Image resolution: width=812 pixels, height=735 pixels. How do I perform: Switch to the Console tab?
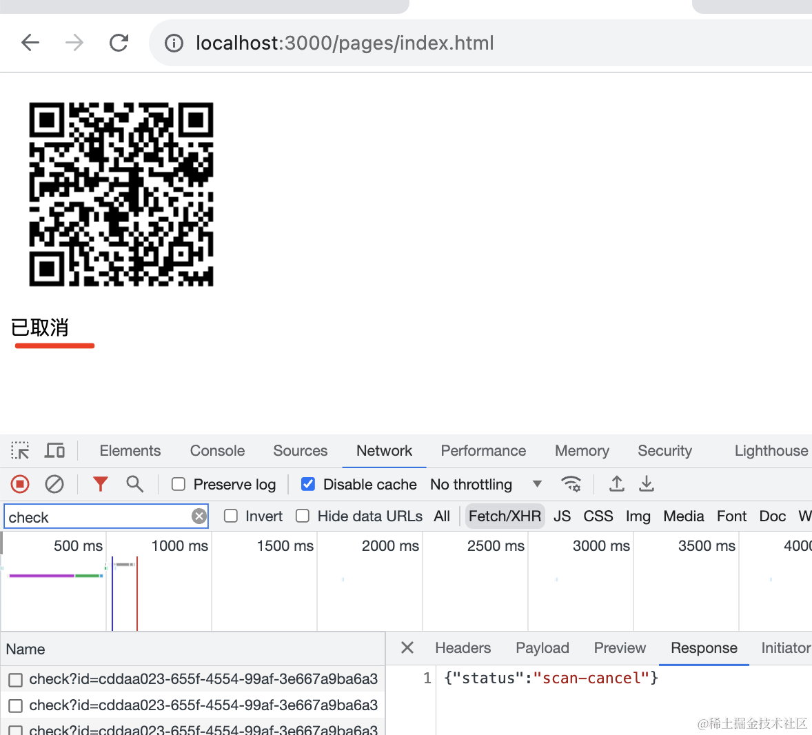[217, 451]
